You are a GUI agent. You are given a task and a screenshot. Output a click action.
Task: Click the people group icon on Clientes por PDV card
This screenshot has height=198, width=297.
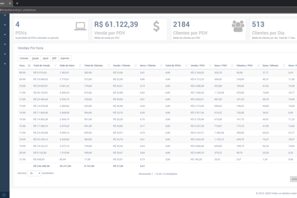click(x=238, y=26)
